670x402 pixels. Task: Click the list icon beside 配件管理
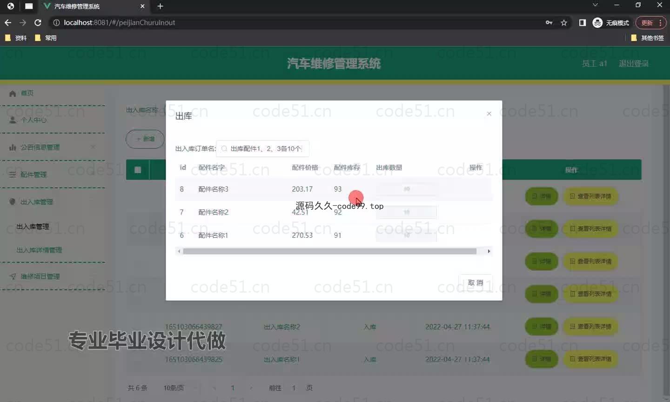(13, 174)
